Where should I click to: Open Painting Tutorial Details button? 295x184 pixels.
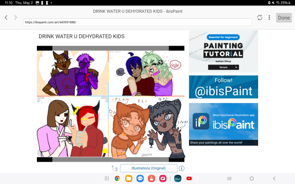point(224,67)
